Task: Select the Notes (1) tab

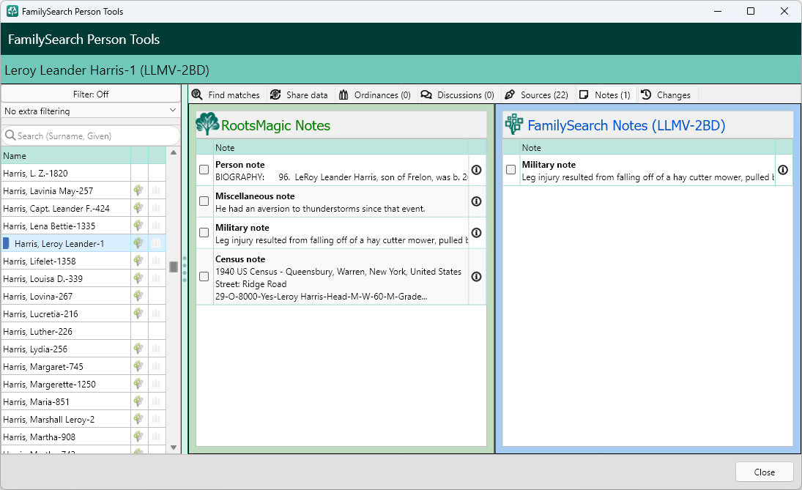Action: click(605, 95)
